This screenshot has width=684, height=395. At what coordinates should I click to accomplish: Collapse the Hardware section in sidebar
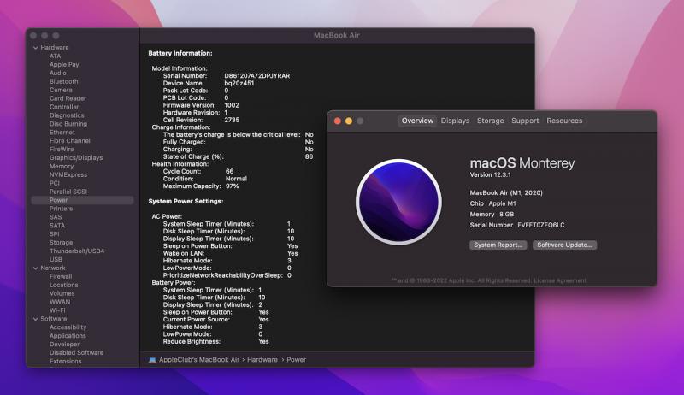pyautogui.click(x=35, y=48)
